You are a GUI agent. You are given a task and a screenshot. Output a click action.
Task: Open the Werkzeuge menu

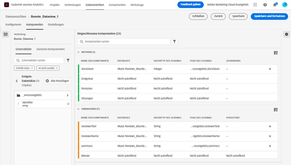point(137,5)
